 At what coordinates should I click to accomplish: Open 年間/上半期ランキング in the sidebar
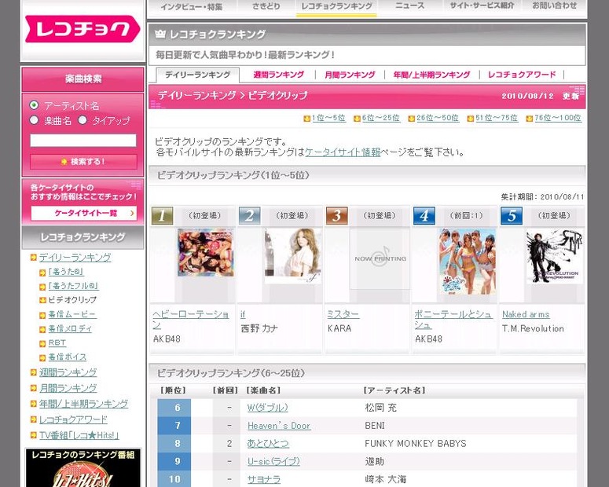(x=83, y=404)
